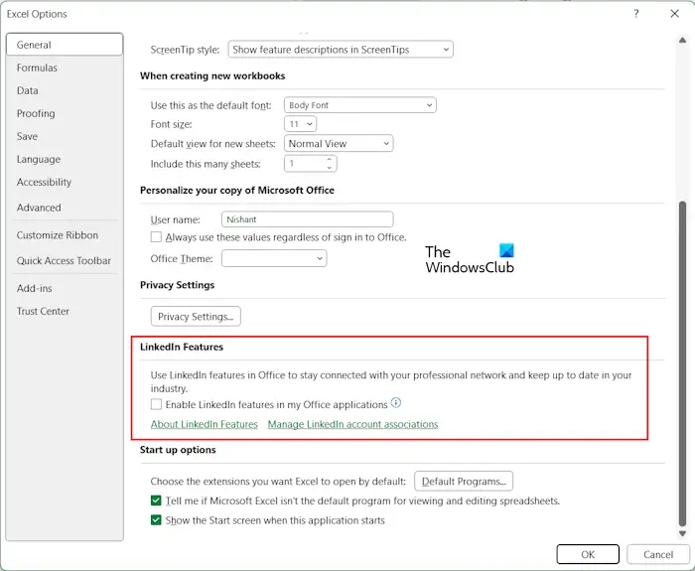Open the About LinkedIn Features link

(205, 424)
